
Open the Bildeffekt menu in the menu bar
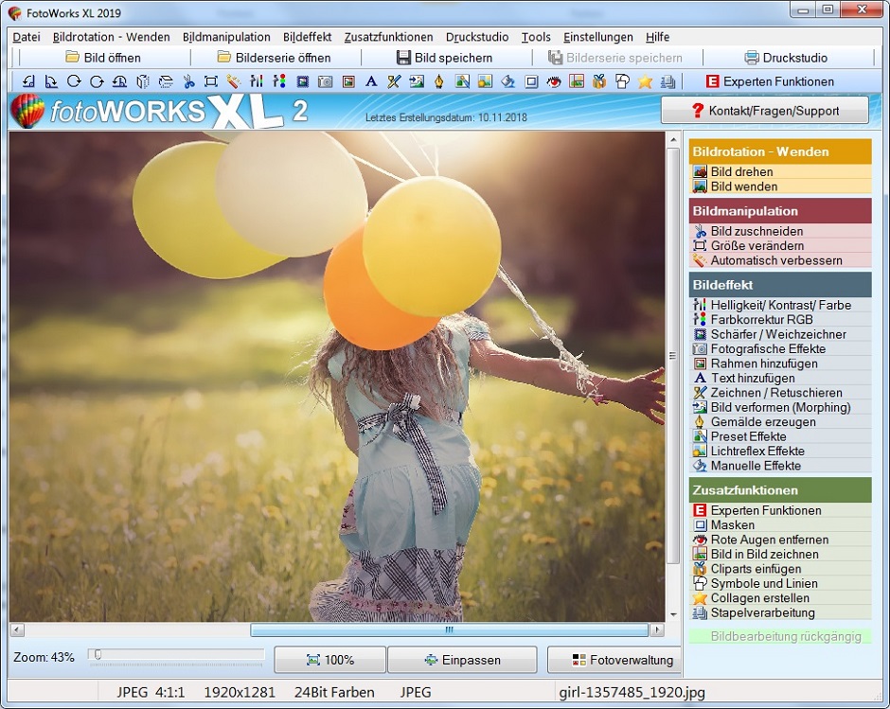point(307,37)
